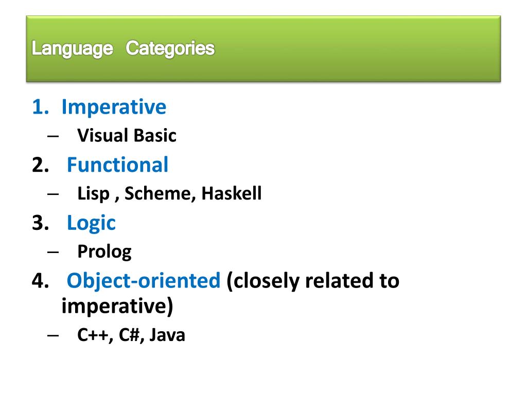Click the word Lisp

click(x=94, y=194)
